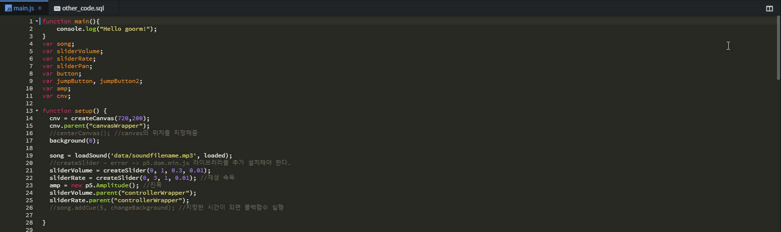Click the unsaved asterisk marker on main.js tab

tap(39, 8)
